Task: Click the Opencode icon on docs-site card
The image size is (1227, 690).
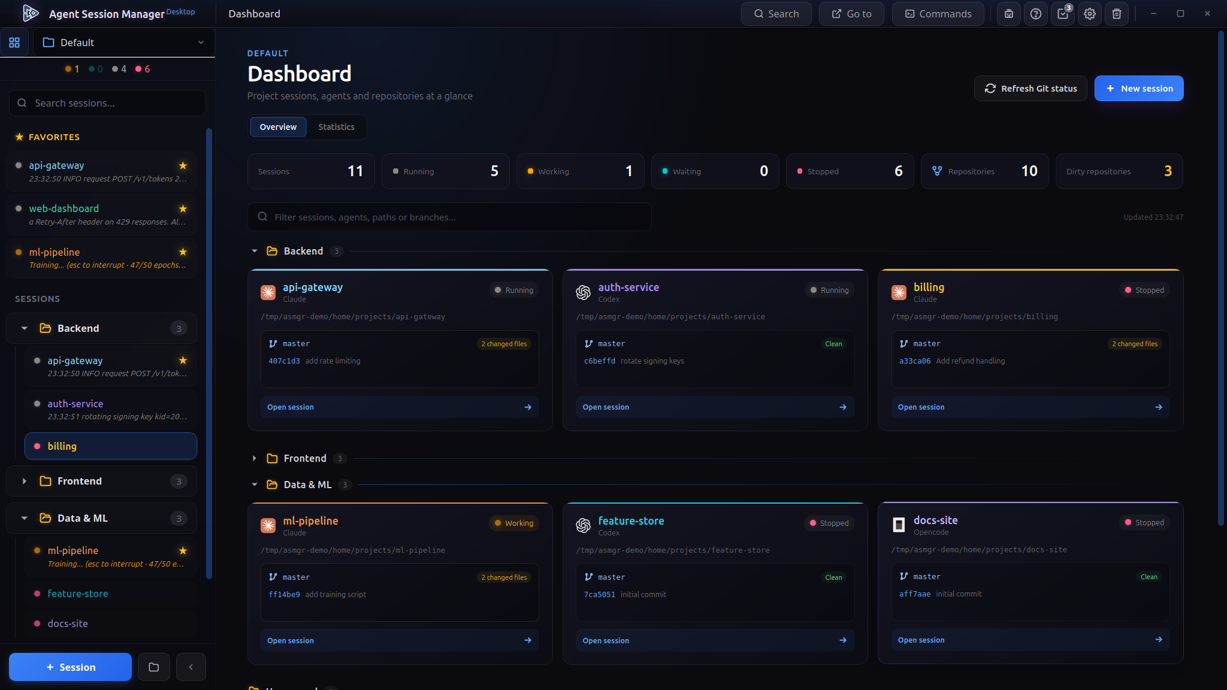Action: (x=899, y=525)
